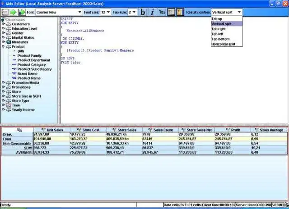
Task: Choose Tab up from Result position list
Action: point(227,19)
